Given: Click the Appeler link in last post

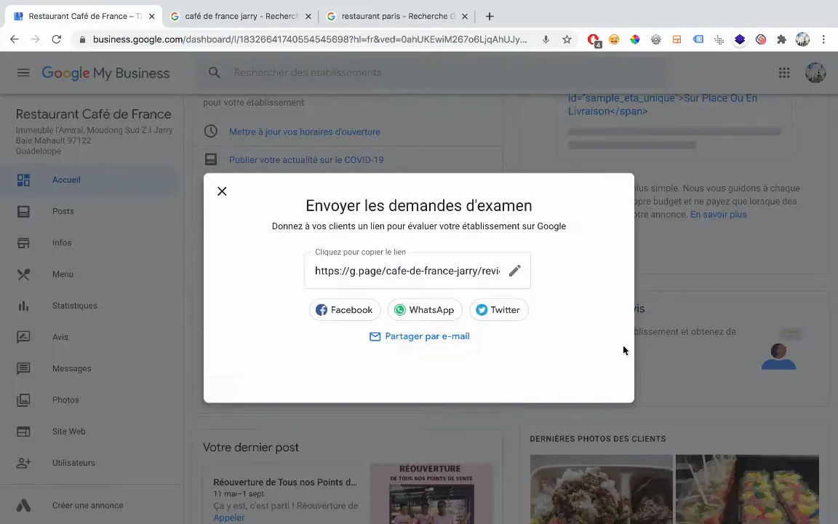Looking at the screenshot, I should [228, 517].
